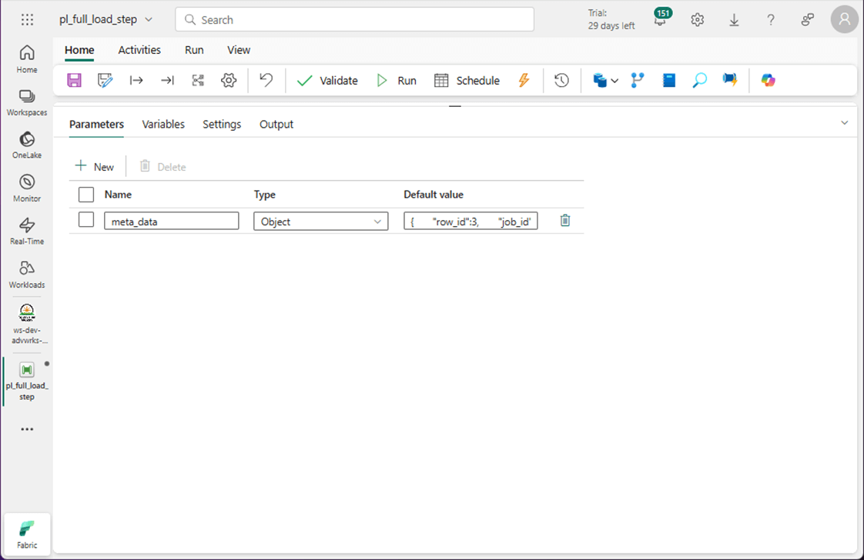This screenshot has height=560, width=864.
Task: Click the branch source control icon
Action: (638, 81)
